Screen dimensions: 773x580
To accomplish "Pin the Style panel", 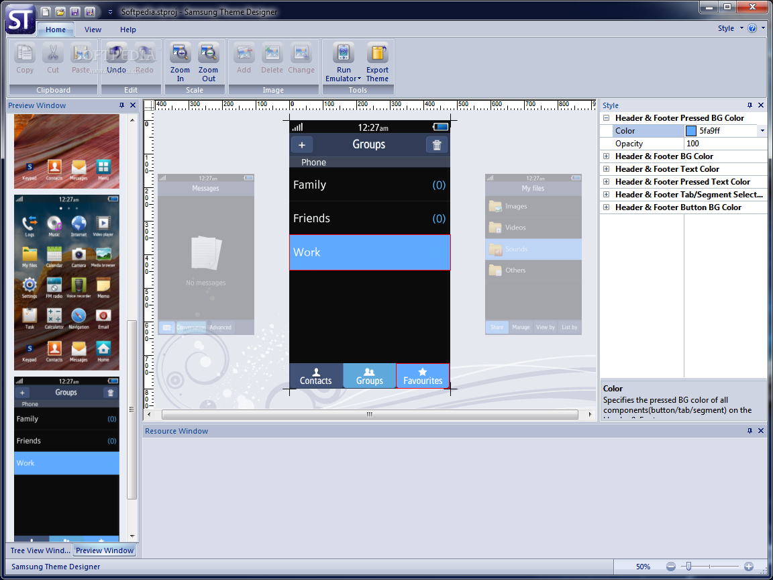I will pyautogui.click(x=750, y=105).
